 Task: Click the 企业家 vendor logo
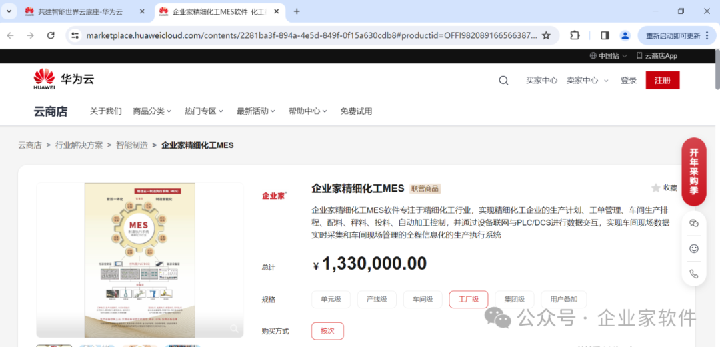point(274,196)
